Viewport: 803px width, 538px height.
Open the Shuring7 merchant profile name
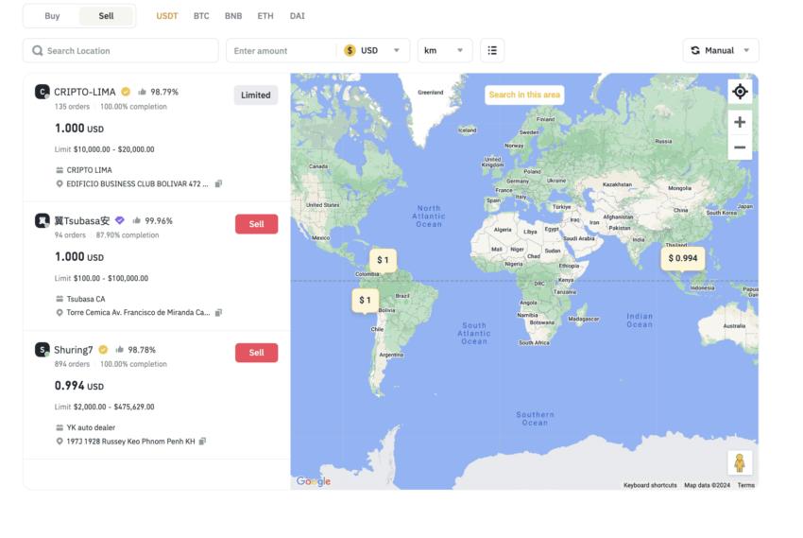point(74,350)
